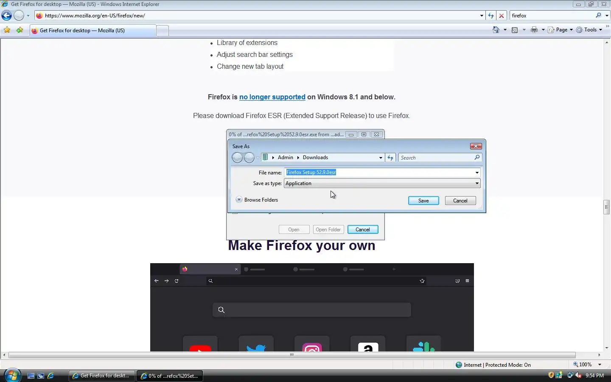The image size is (611, 382).
Task: Click the scroll-up arrow on vertical scrollbar
Action: click(x=607, y=42)
